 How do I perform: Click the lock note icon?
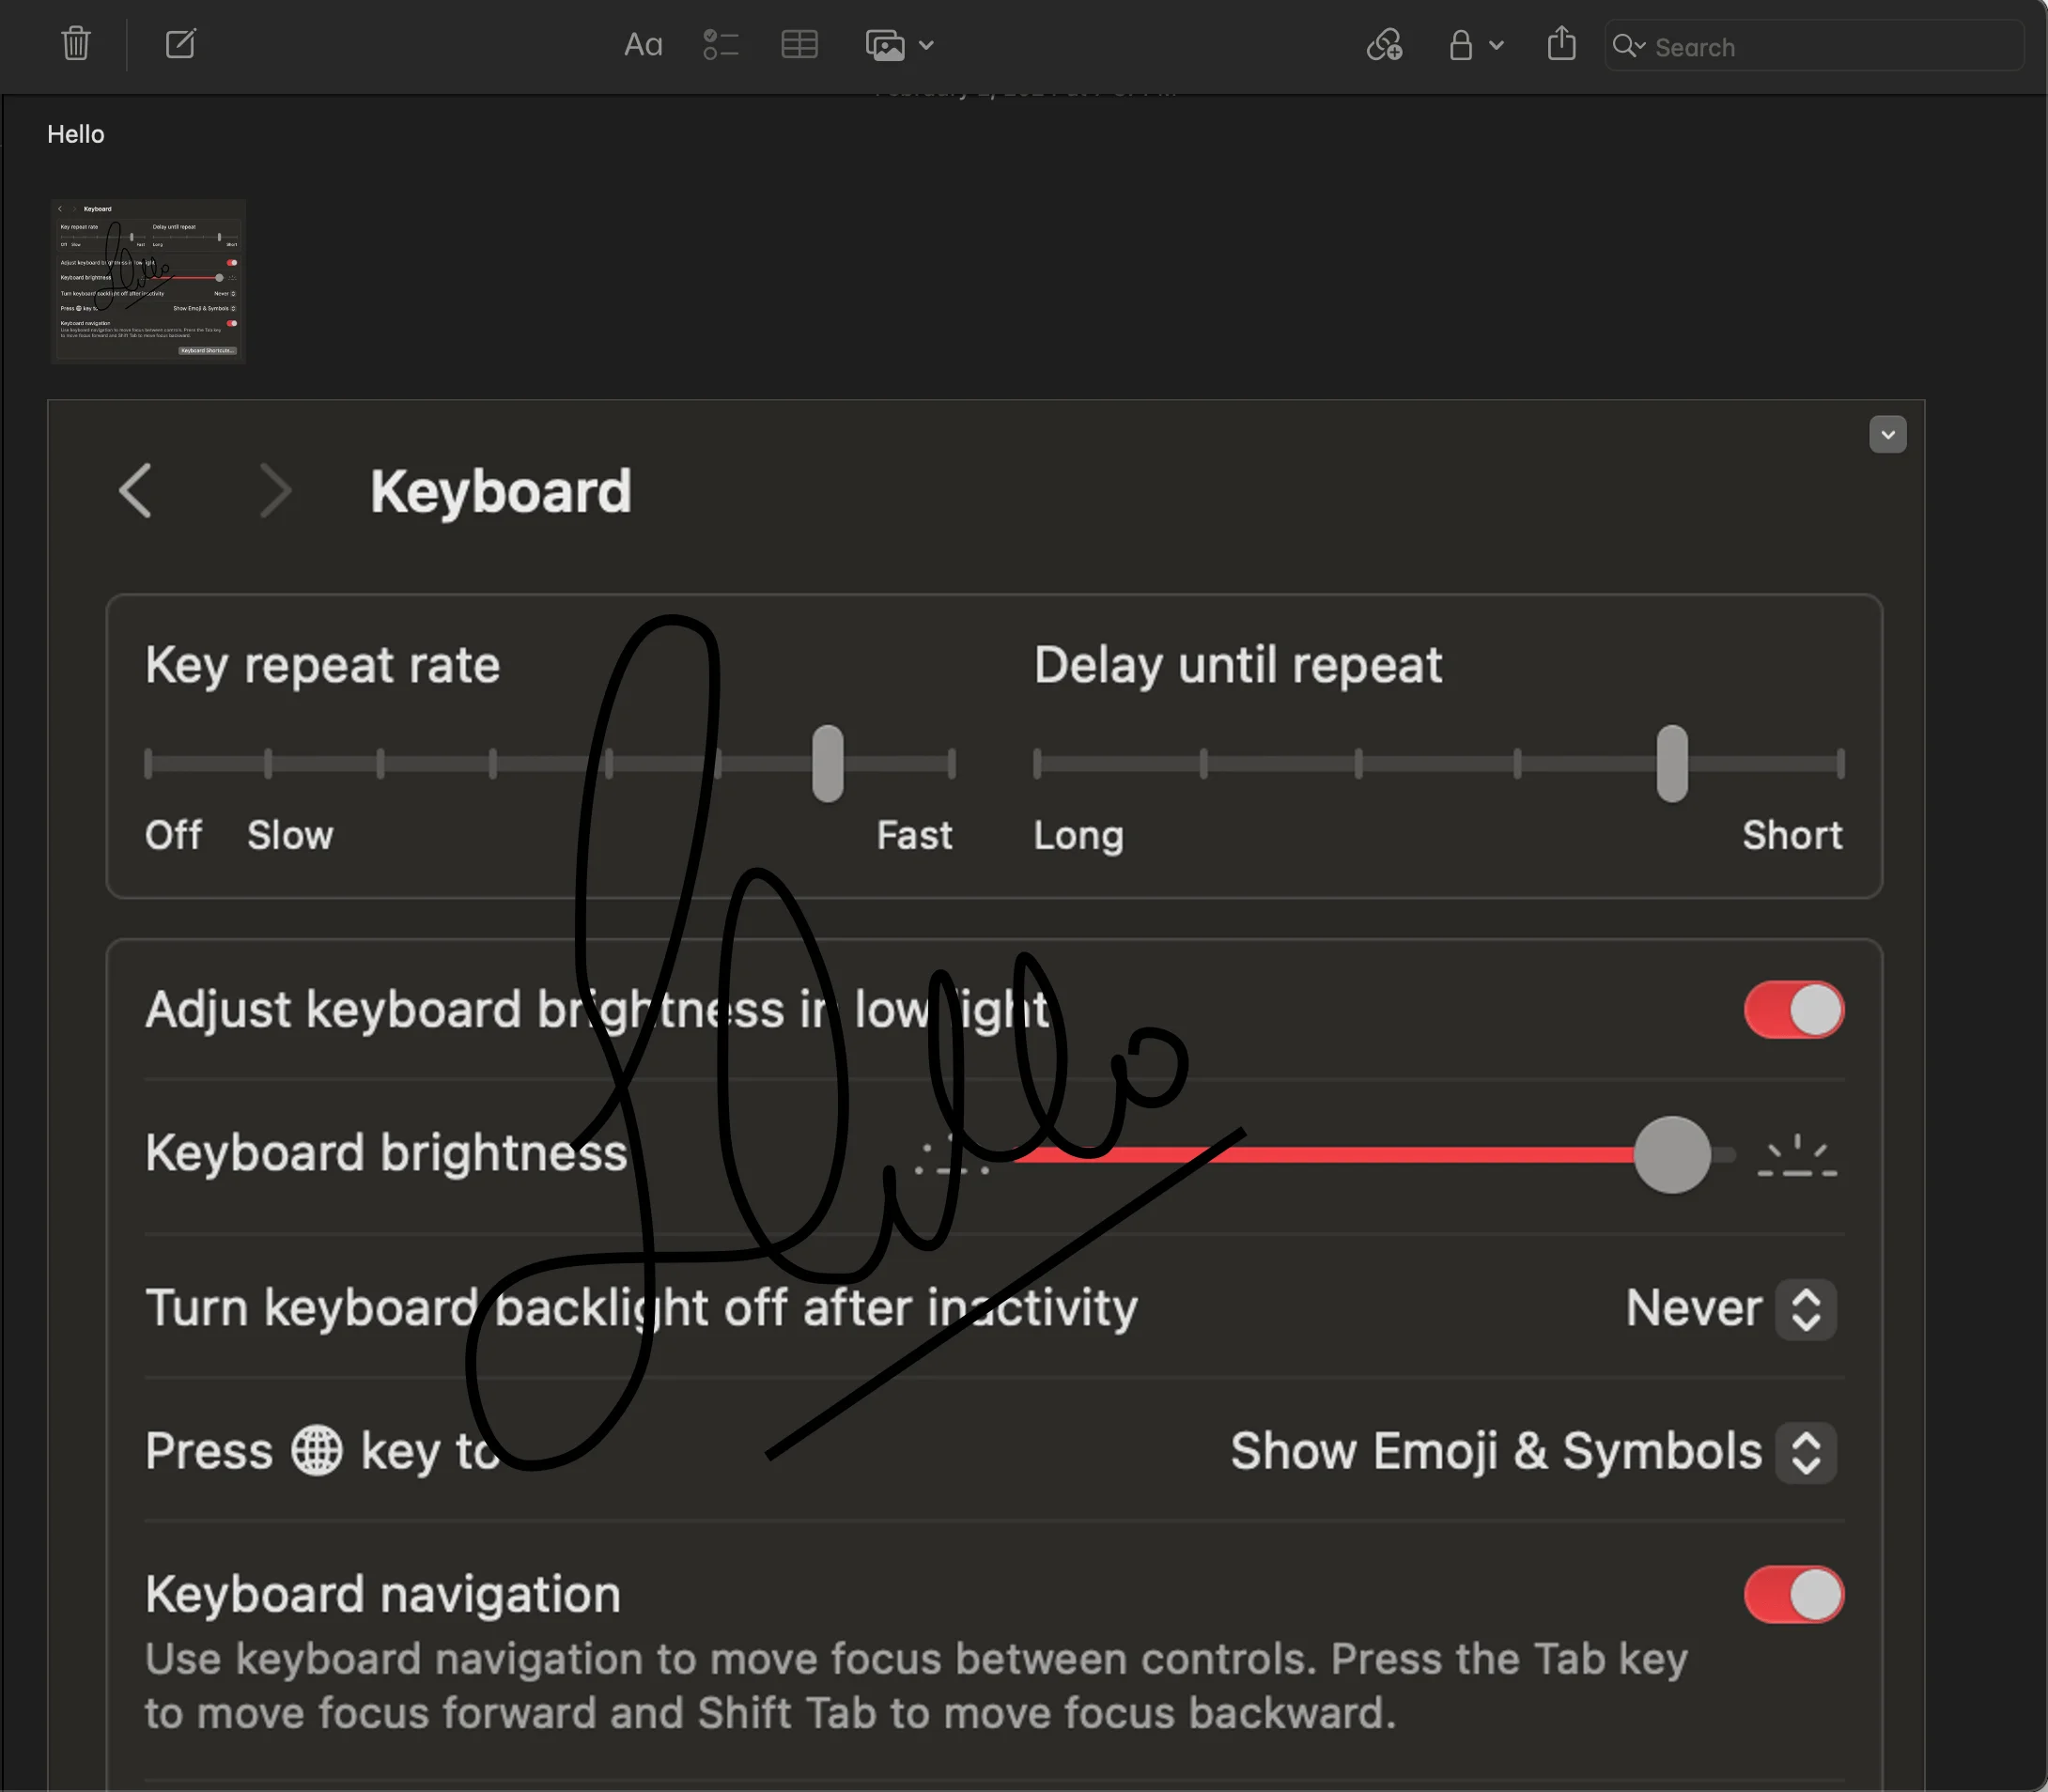1461,45
